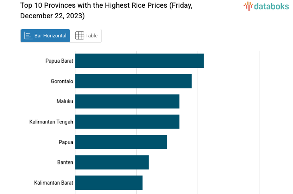Click the bar chart icon in Bar Horizontal

coord(28,35)
